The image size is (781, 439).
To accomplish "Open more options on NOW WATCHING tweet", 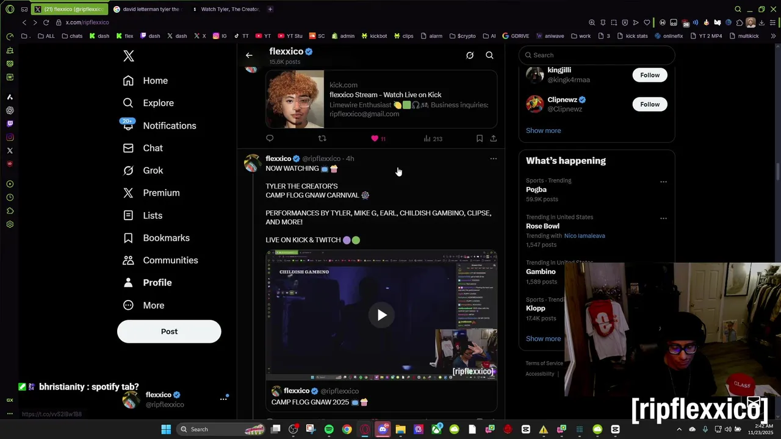I will 493,159.
